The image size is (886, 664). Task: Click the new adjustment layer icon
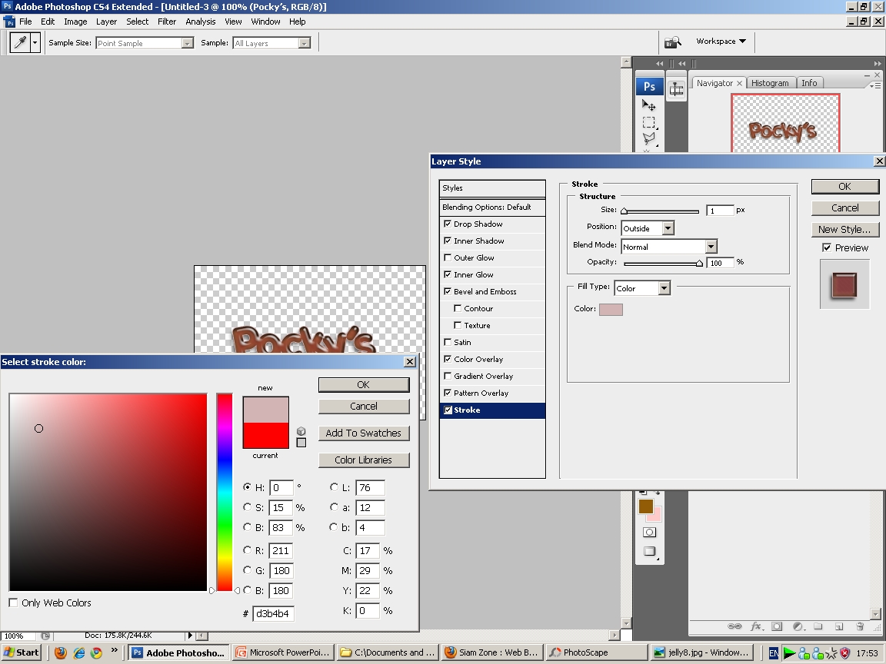[798, 626]
